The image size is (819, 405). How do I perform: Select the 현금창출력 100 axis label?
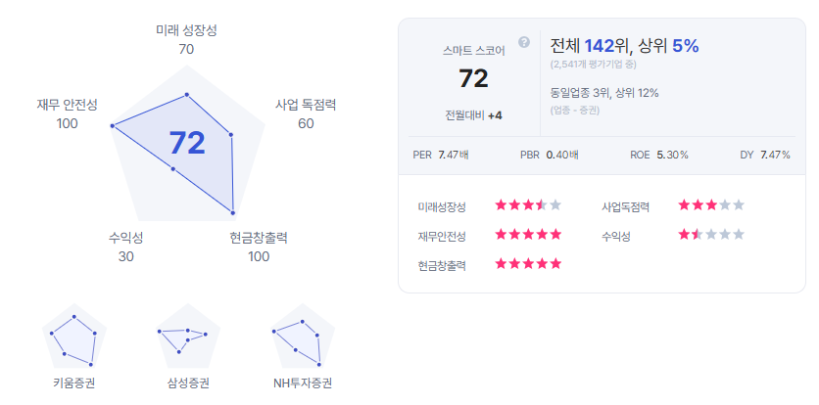coord(259,247)
